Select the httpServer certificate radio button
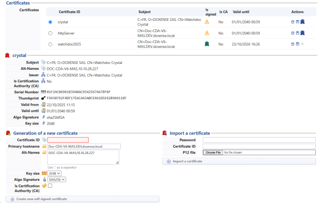 click(50, 33)
